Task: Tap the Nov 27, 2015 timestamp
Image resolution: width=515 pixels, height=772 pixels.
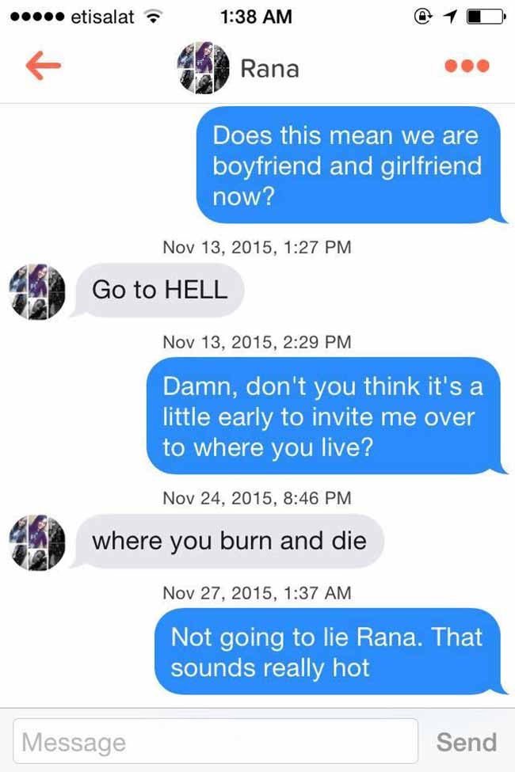Action: tap(257, 593)
